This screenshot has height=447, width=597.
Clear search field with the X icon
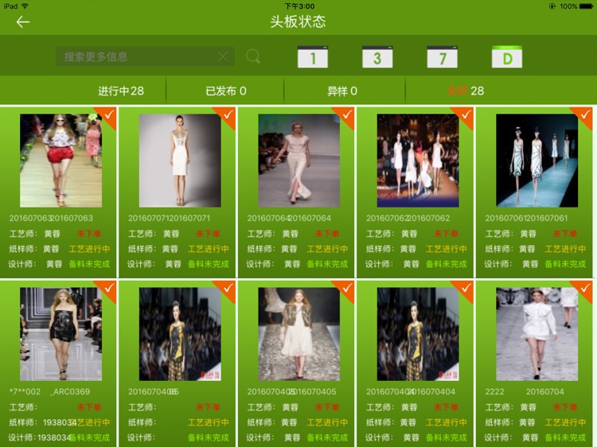coord(223,57)
